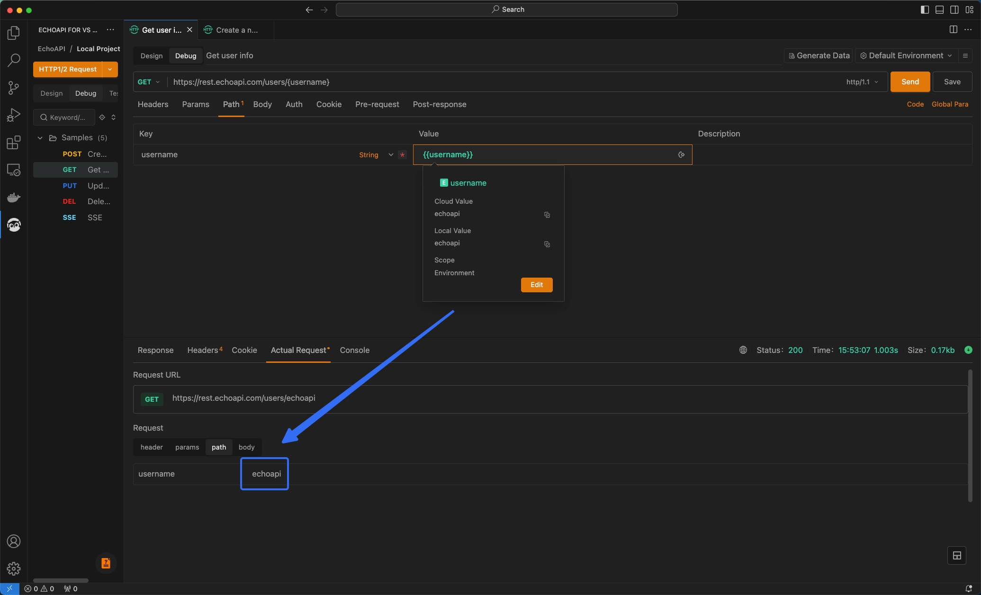Open sidebar more actions ellipsis
Image resolution: width=981 pixels, height=595 pixels.
110,29
